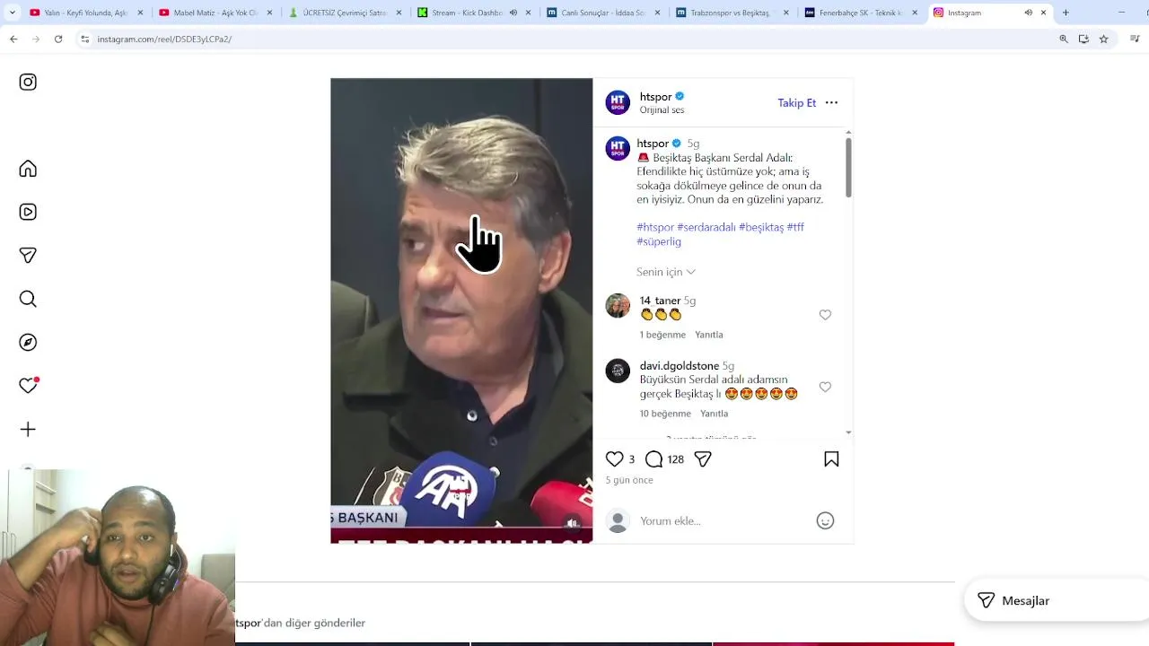Switch to Mabel Matiz tab
1149x646 pixels.
(x=215, y=13)
